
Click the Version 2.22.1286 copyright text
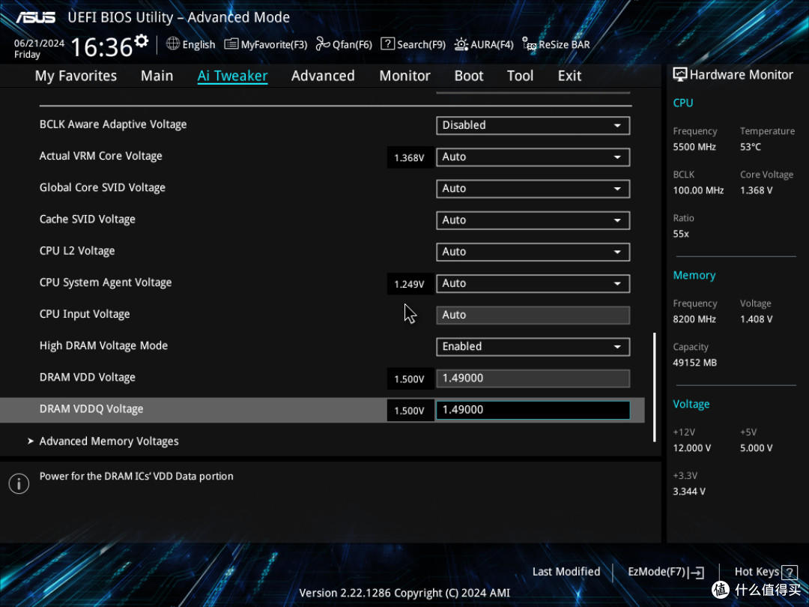point(404,593)
